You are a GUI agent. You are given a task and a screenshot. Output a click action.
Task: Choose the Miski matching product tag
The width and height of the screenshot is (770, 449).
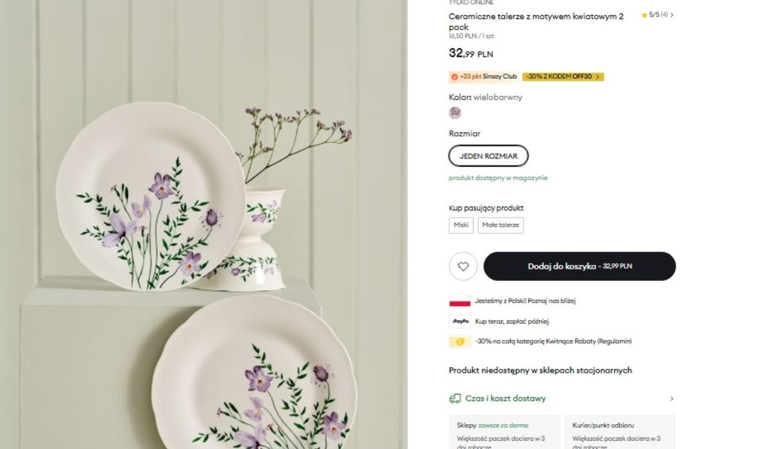click(461, 225)
